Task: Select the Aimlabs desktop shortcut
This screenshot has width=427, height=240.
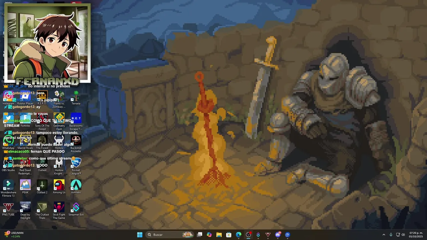Action: [x=76, y=187]
